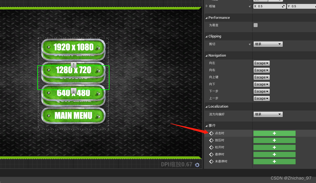Open the 流方向偏好 dropdown
This screenshot has width=316, height=183.
[268, 114]
